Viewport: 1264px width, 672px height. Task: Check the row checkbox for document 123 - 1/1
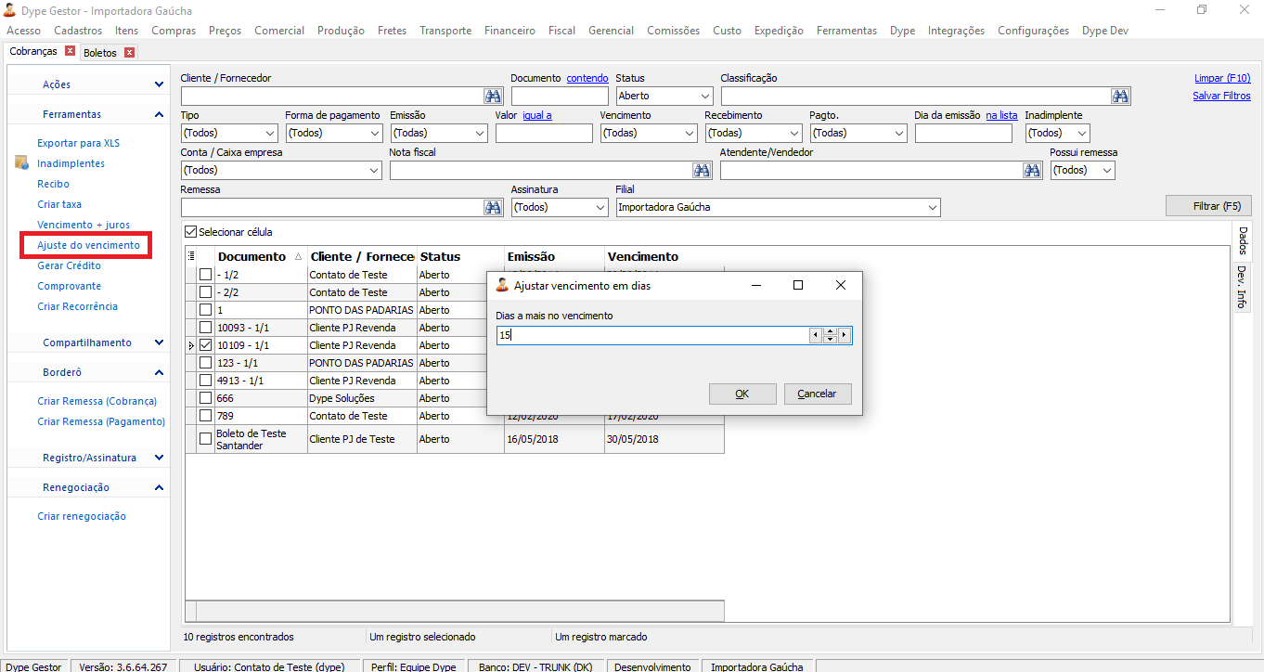[206, 363]
